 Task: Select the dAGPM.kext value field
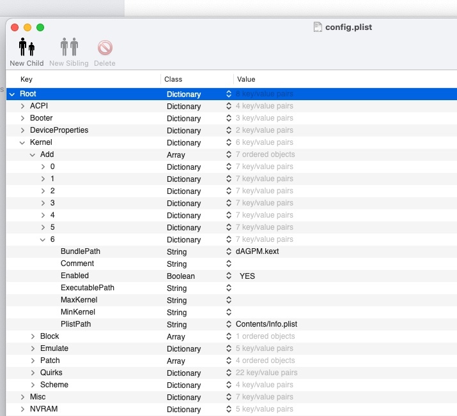click(x=257, y=252)
